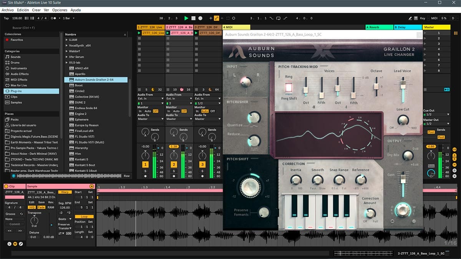Set track 3 Monitor to Auto

(205, 111)
